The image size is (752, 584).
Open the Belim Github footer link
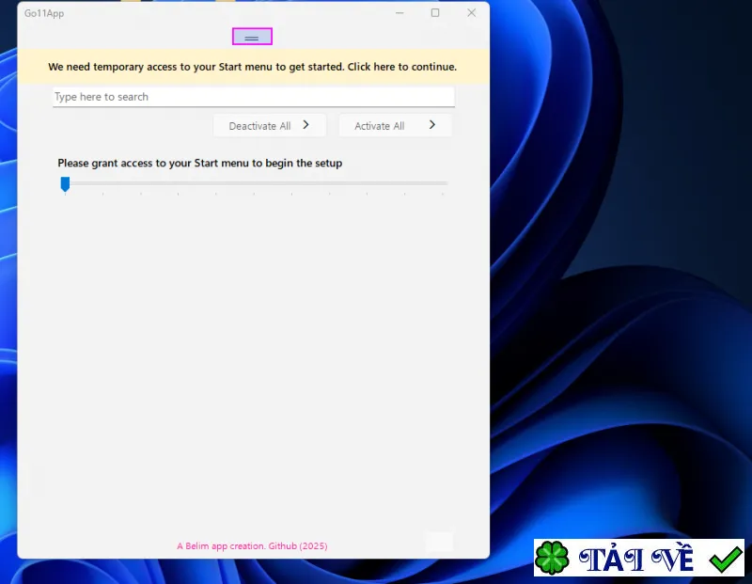(x=252, y=545)
